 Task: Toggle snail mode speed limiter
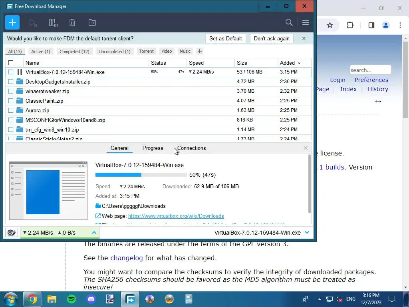pos(12,232)
